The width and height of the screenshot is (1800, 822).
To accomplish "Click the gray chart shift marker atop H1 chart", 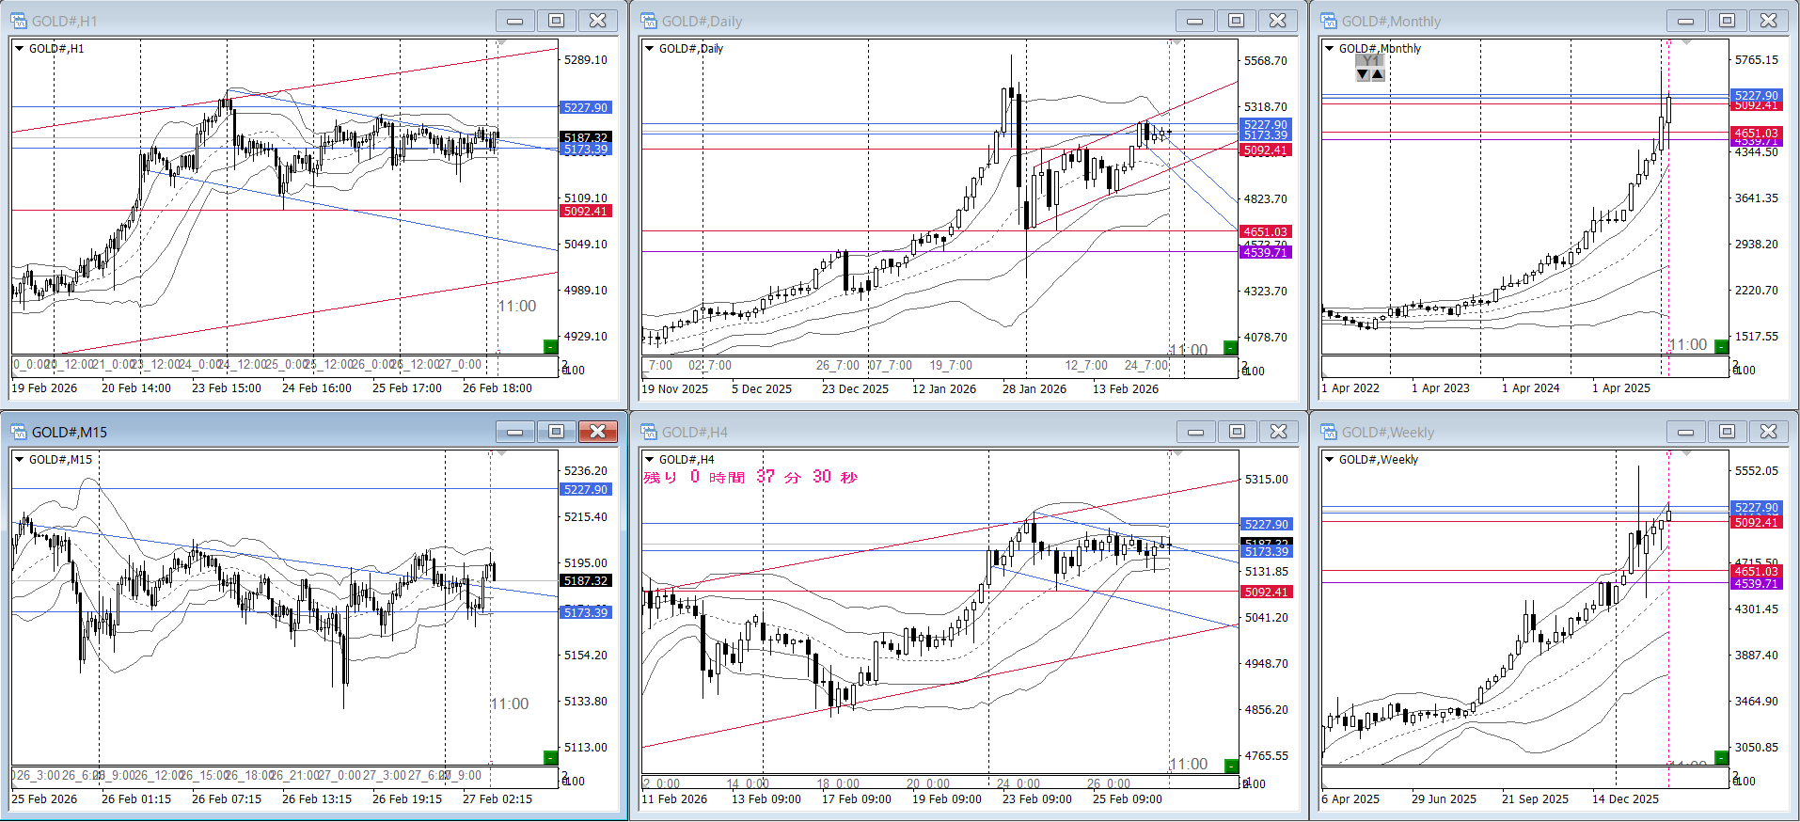I will [x=501, y=43].
